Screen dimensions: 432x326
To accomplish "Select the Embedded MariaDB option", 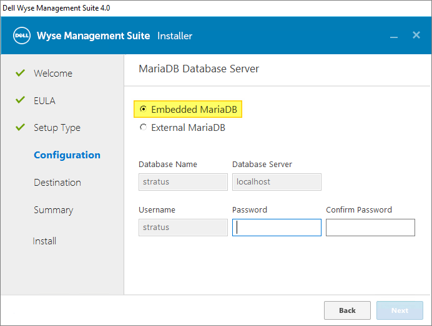I will [144, 110].
